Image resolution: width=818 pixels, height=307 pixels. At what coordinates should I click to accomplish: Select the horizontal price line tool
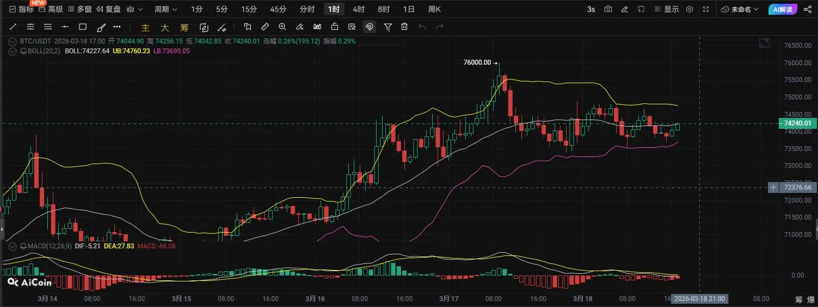click(65, 27)
